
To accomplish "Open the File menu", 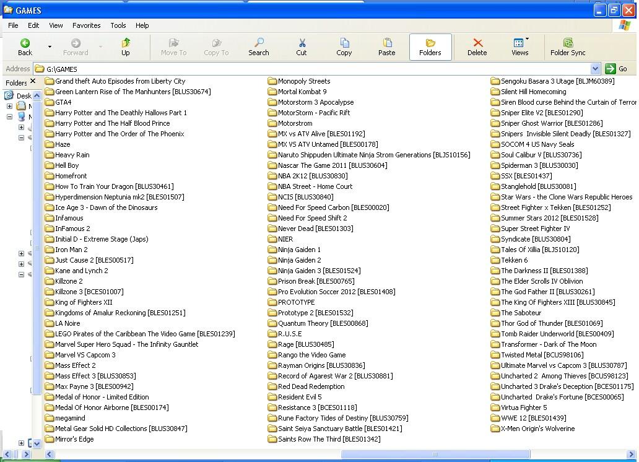I will (x=13, y=25).
